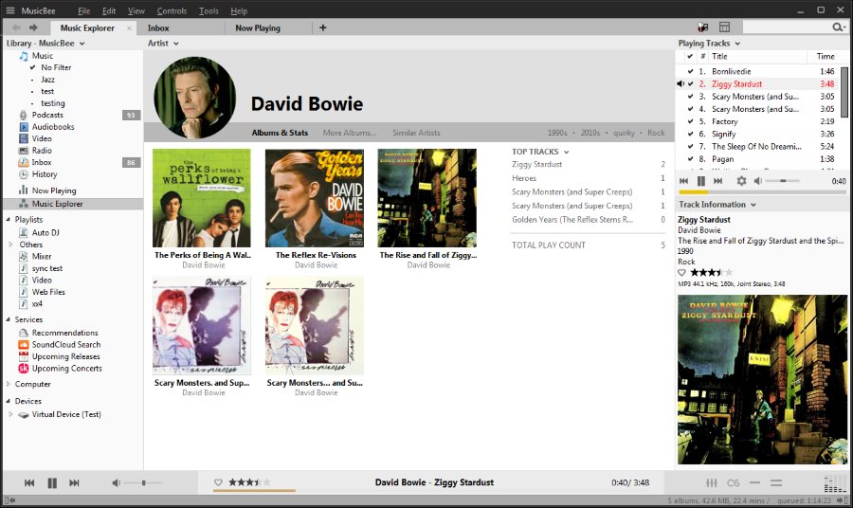This screenshot has height=508, width=853.
Task: Open Upcoming Releases service
Action: click(65, 356)
